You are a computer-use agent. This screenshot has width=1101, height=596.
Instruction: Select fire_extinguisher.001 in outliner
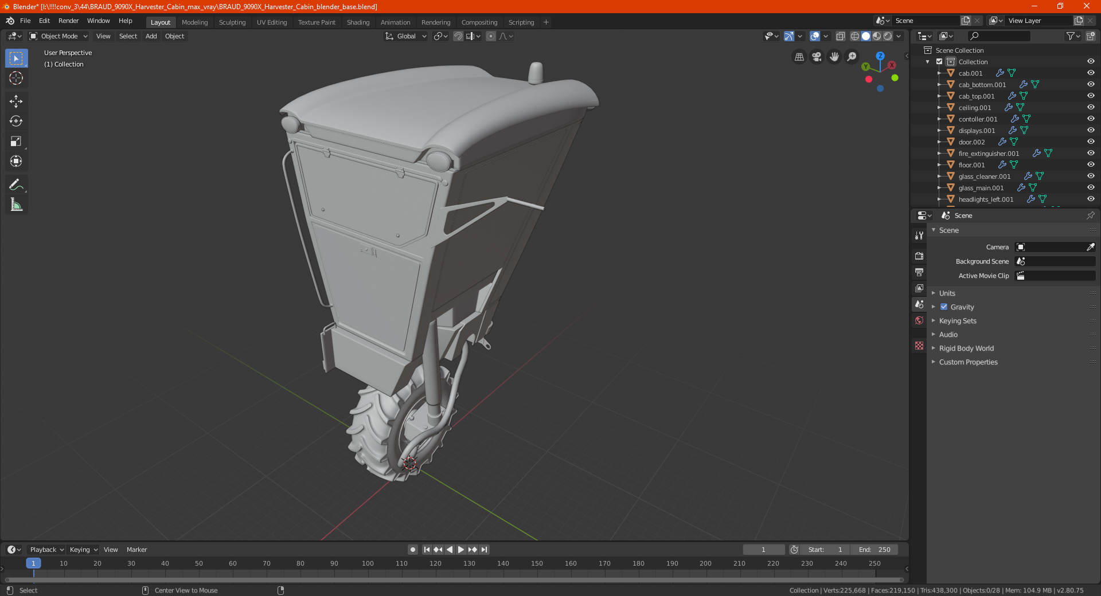coord(989,154)
